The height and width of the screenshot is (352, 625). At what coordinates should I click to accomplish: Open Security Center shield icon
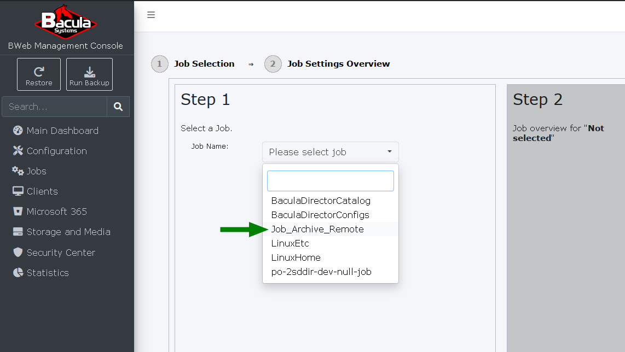pyautogui.click(x=18, y=252)
